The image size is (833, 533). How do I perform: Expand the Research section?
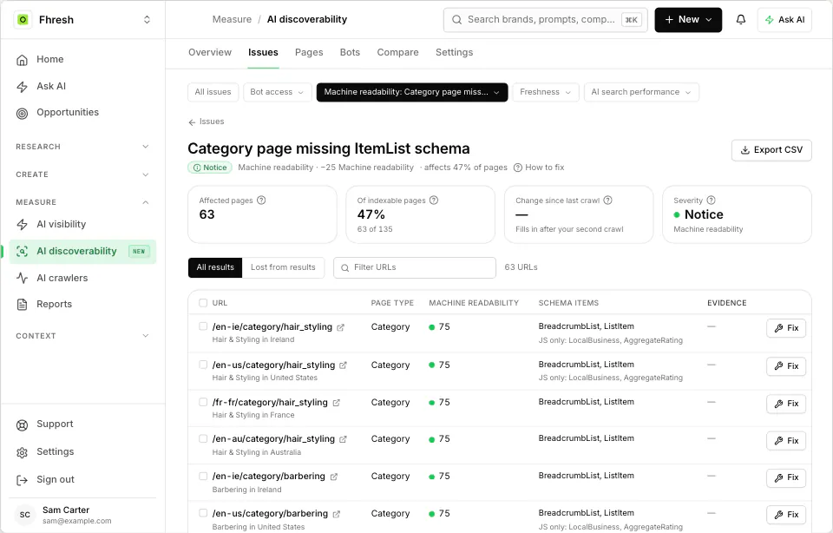pos(82,147)
